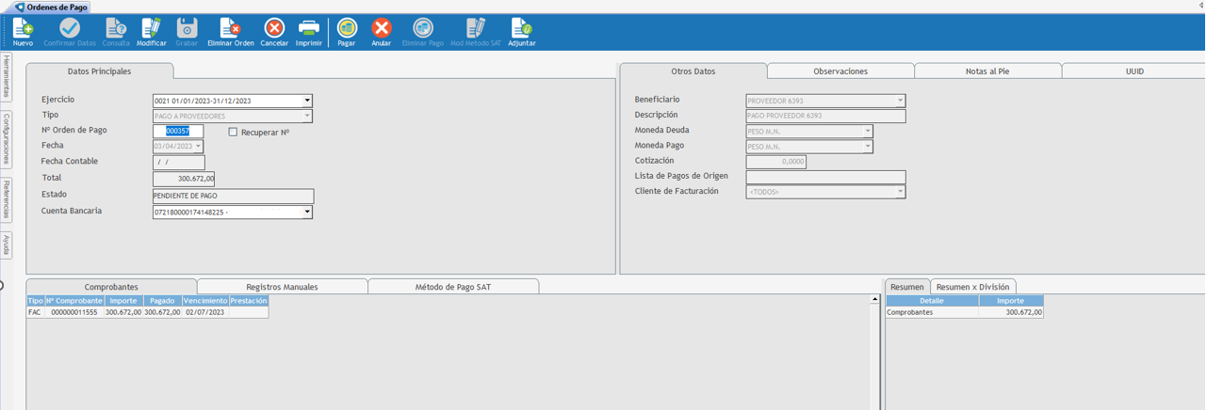This screenshot has width=1207, height=410.
Task: Click the Tipo column header in grid
Action: point(35,301)
